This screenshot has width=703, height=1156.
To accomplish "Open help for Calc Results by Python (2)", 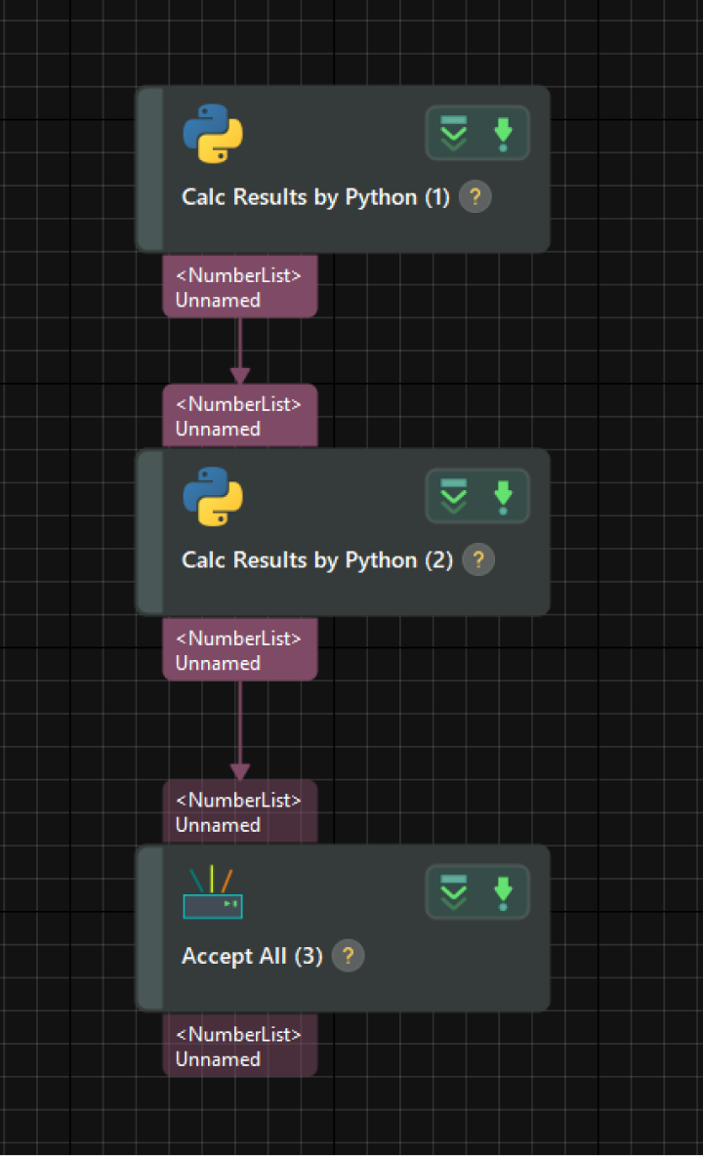I will (478, 559).
